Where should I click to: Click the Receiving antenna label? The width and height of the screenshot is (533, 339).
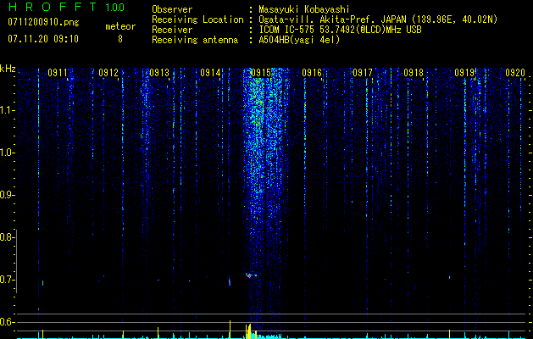tap(195, 40)
